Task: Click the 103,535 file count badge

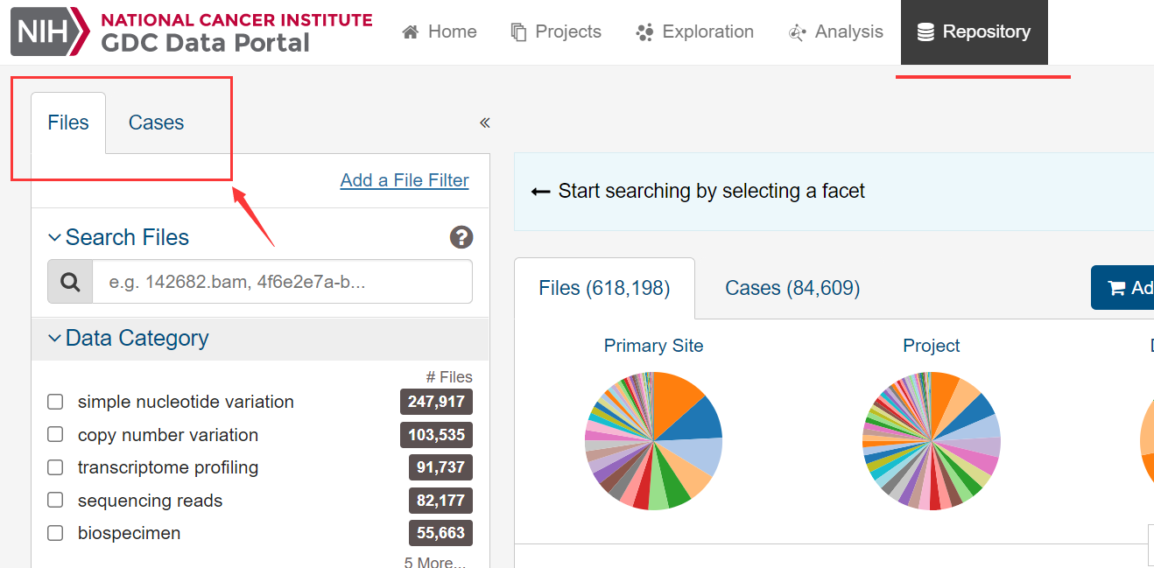Action: (x=436, y=435)
